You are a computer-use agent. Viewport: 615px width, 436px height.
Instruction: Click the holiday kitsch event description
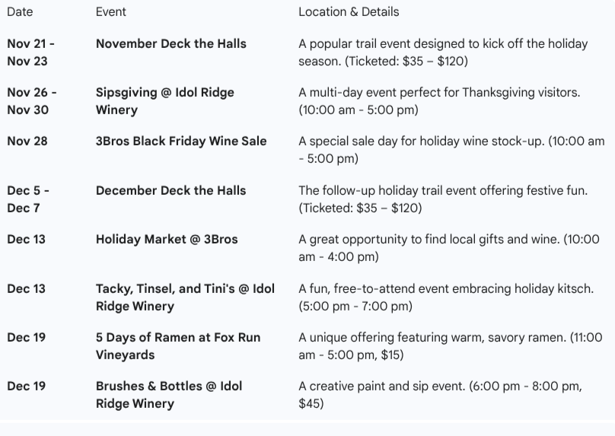pyautogui.click(x=446, y=297)
